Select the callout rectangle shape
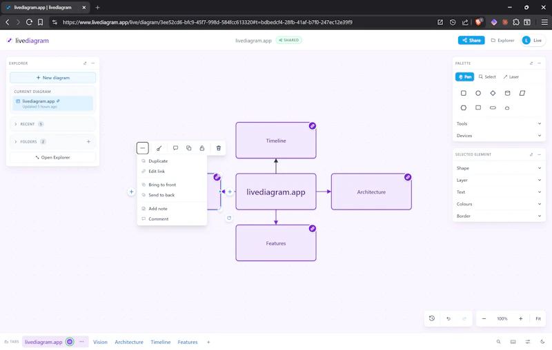The height and width of the screenshot is (350, 552). pyautogui.click(x=478, y=108)
